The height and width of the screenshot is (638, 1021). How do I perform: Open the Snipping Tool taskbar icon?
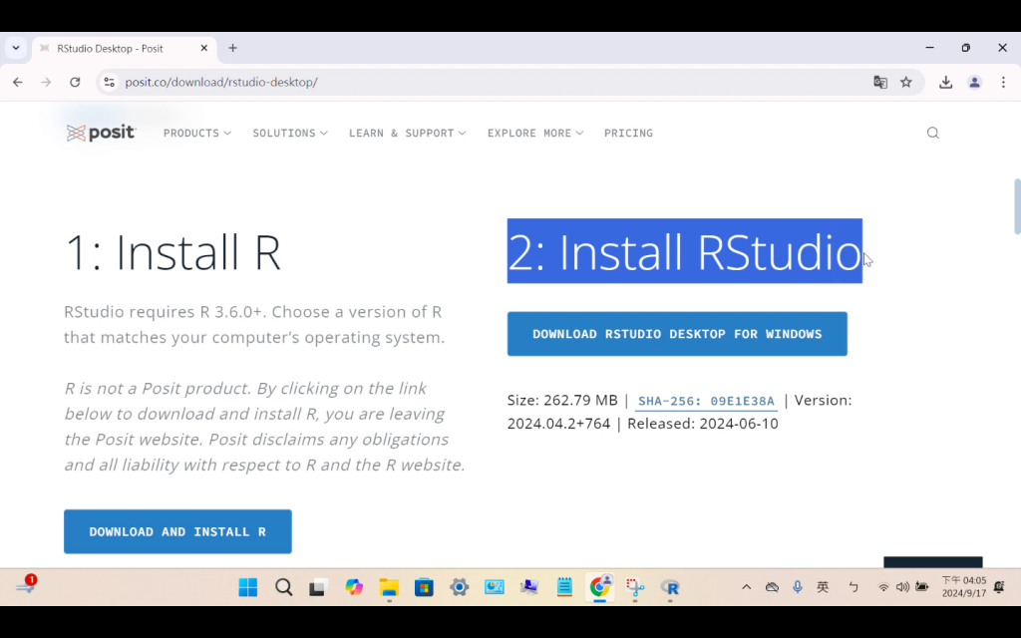(x=635, y=587)
